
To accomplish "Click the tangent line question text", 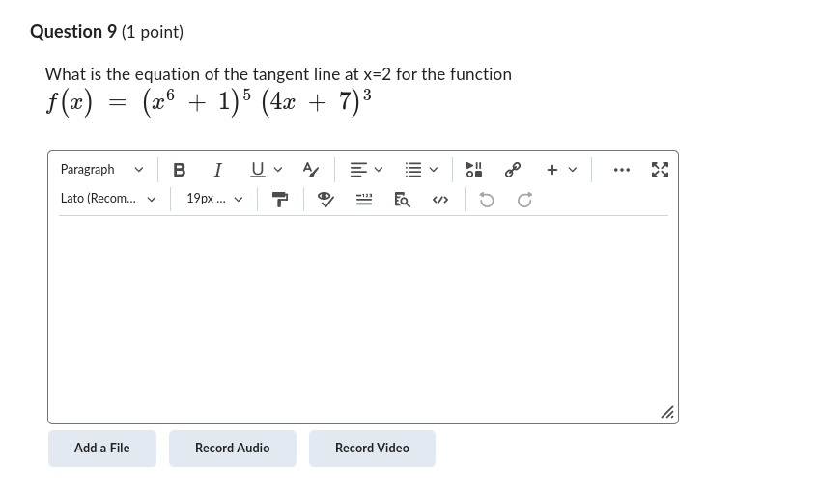I will click(x=278, y=74).
